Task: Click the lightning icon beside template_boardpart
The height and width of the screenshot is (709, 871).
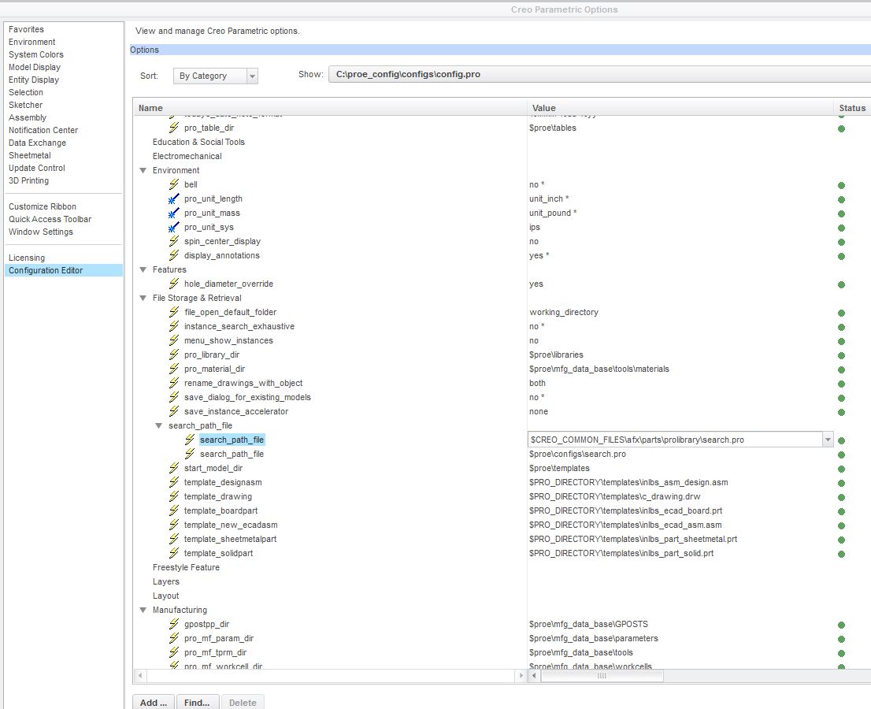Action: point(174,510)
